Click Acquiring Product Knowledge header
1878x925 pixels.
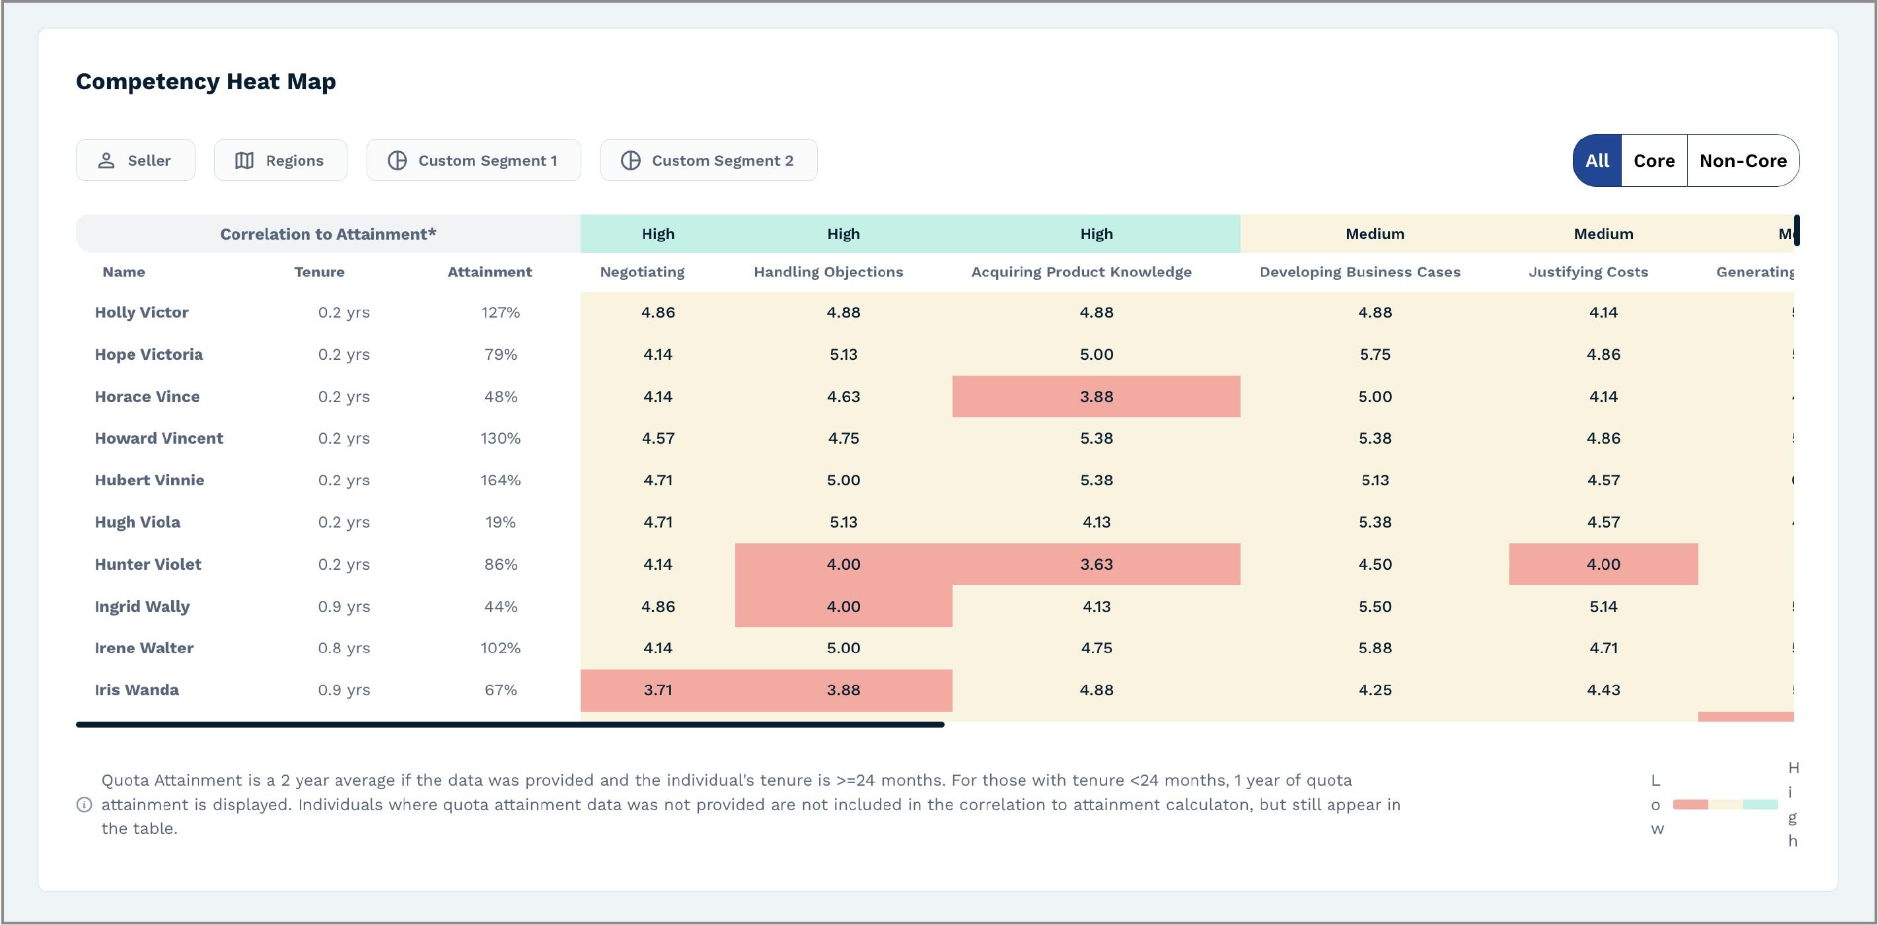[x=1081, y=272]
